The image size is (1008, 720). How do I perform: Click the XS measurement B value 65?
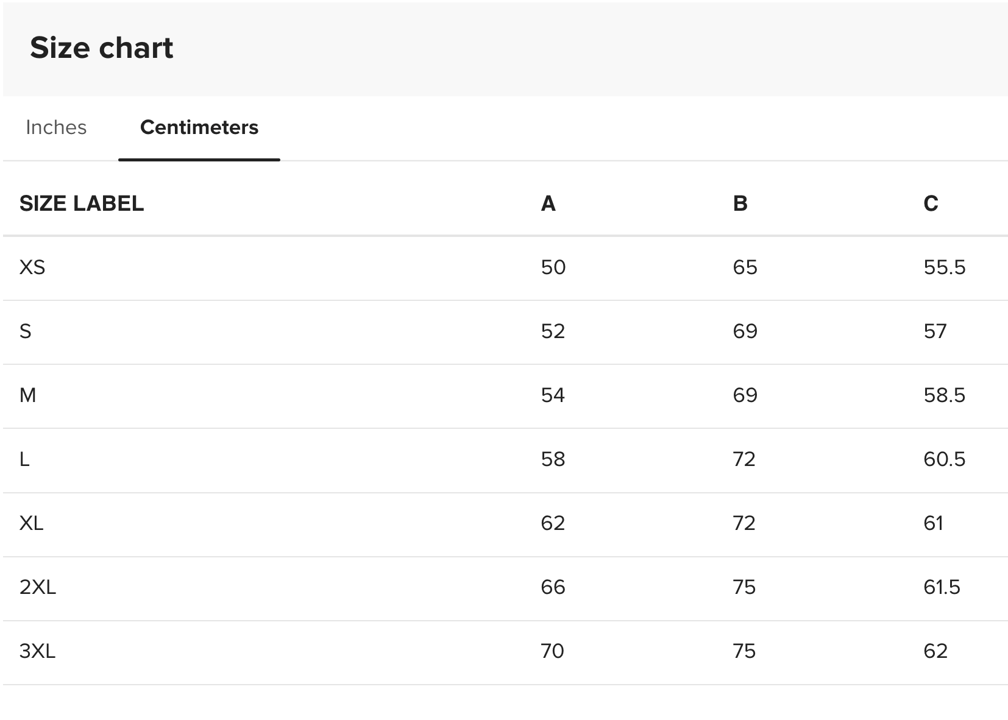[x=745, y=267]
